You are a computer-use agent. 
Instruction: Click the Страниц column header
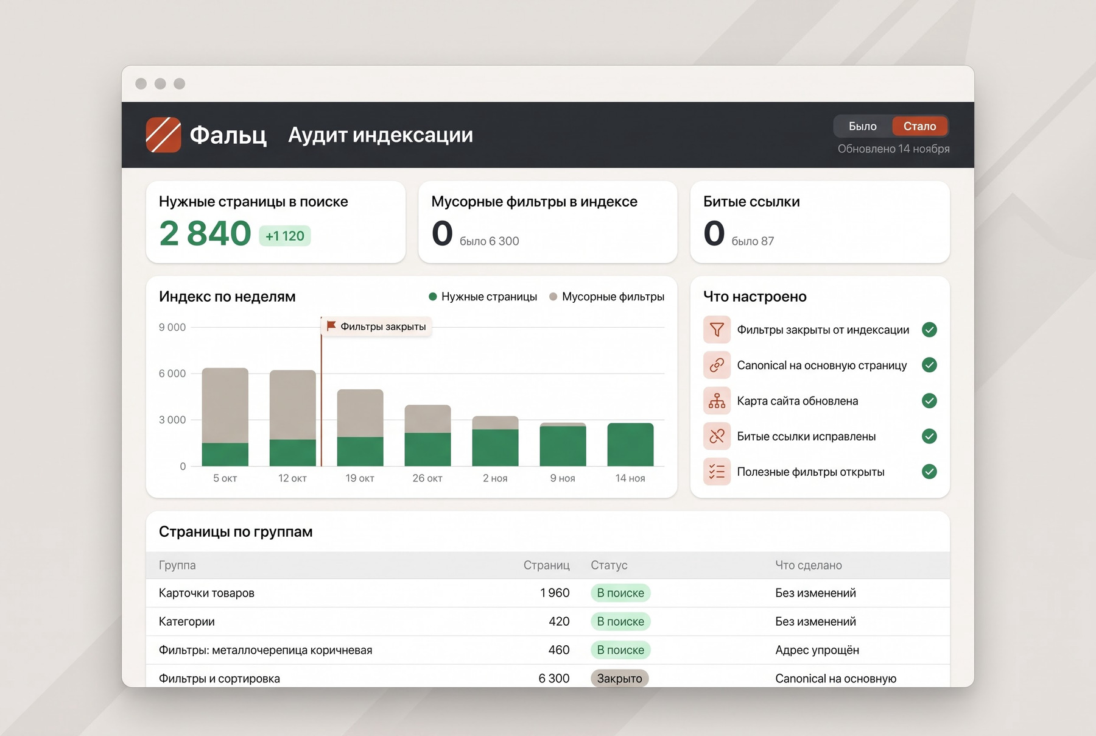[546, 565]
